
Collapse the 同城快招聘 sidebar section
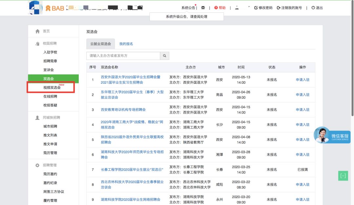(x=51, y=117)
